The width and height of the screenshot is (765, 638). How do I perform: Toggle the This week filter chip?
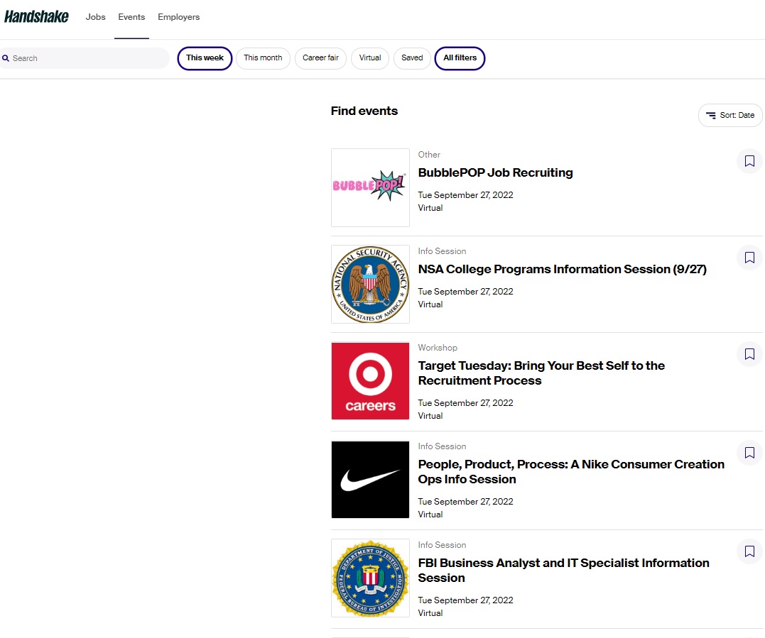coord(205,58)
